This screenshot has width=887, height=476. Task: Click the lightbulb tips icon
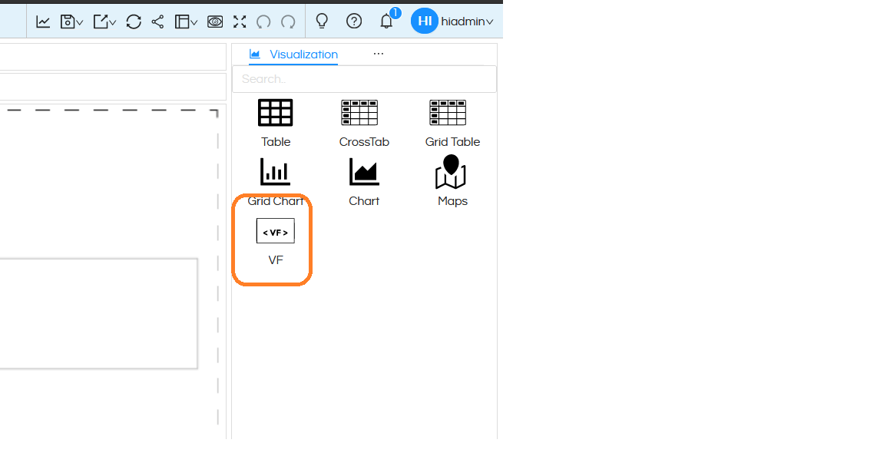point(322,21)
